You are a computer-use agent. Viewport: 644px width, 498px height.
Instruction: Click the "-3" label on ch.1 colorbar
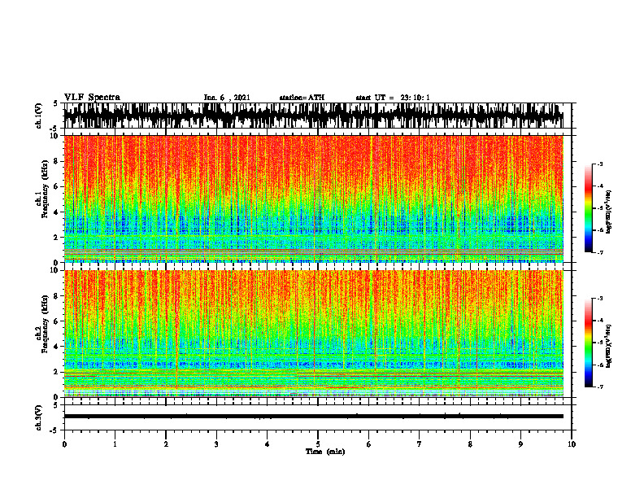click(x=599, y=164)
